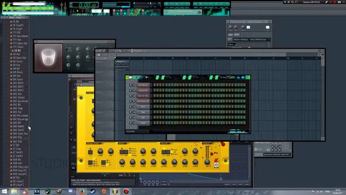
Task: Click the bottom-right knob on yellow synth
Action: (x=207, y=162)
